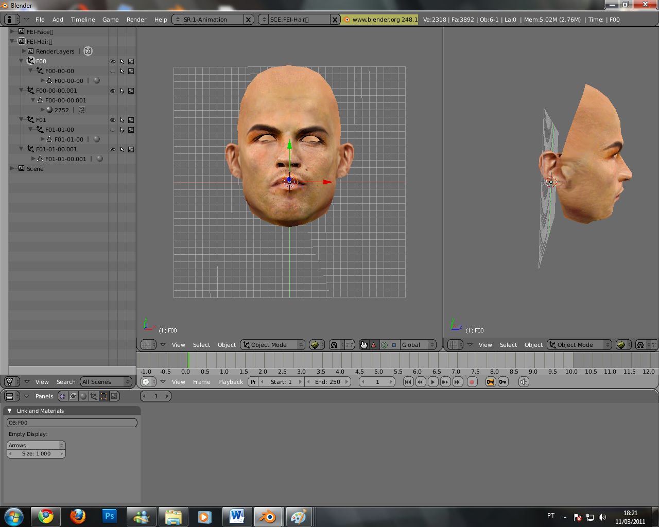Click the OB:F00 object name field
The height and width of the screenshot is (527, 659).
click(72, 423)
